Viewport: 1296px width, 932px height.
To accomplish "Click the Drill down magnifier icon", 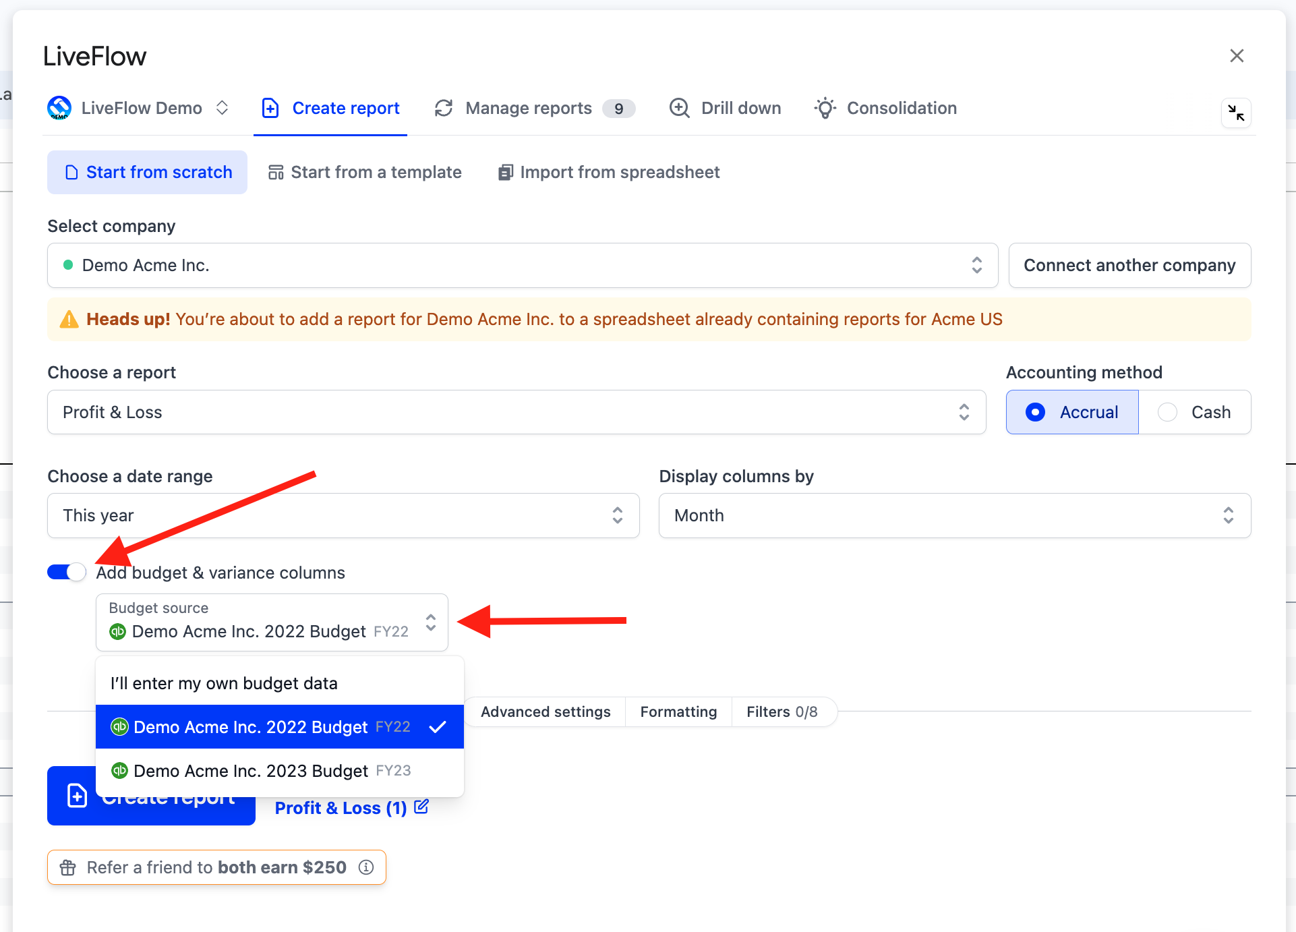I will coord(679,108).
